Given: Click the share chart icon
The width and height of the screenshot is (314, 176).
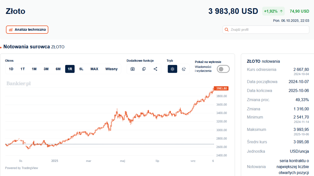Looking at the screenshot, I should (155, 69).
